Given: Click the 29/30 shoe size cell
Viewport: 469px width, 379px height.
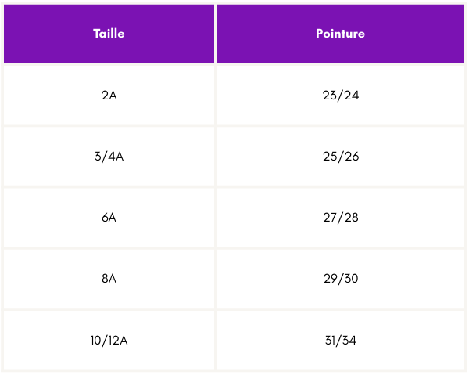Looking at the screenshot, I should click(x=340, y=279).
